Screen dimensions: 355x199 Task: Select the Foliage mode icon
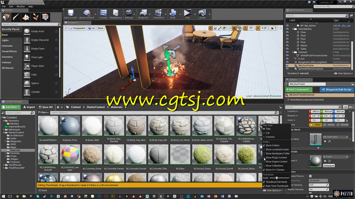coord(35,17)
